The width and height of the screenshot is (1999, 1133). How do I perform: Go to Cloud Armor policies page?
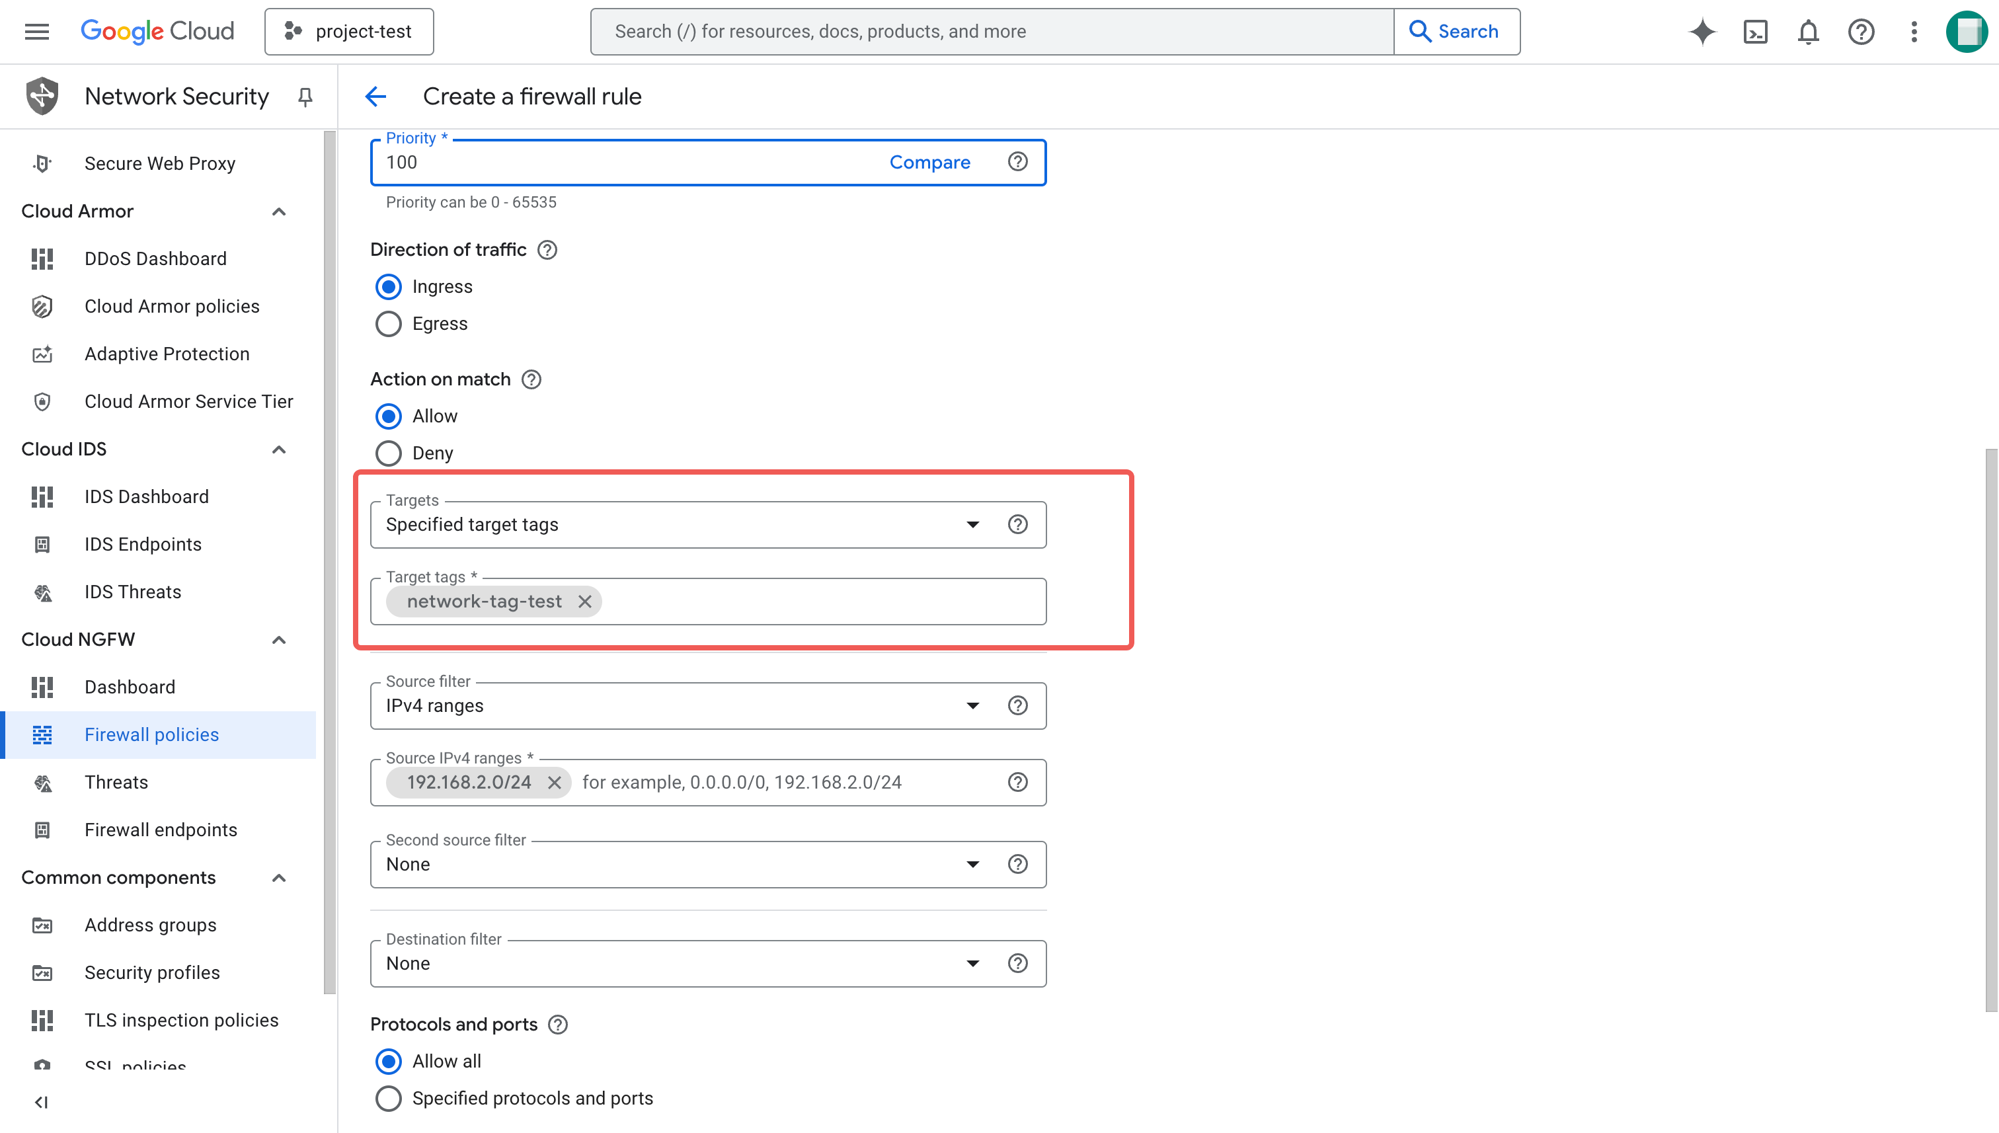(x=171, y=307)
